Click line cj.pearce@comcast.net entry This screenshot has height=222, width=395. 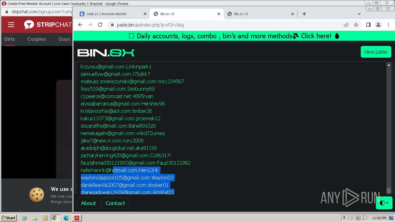point(117,96)
